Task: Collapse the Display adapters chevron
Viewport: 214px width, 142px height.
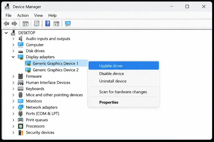Action: click(13, 57)
